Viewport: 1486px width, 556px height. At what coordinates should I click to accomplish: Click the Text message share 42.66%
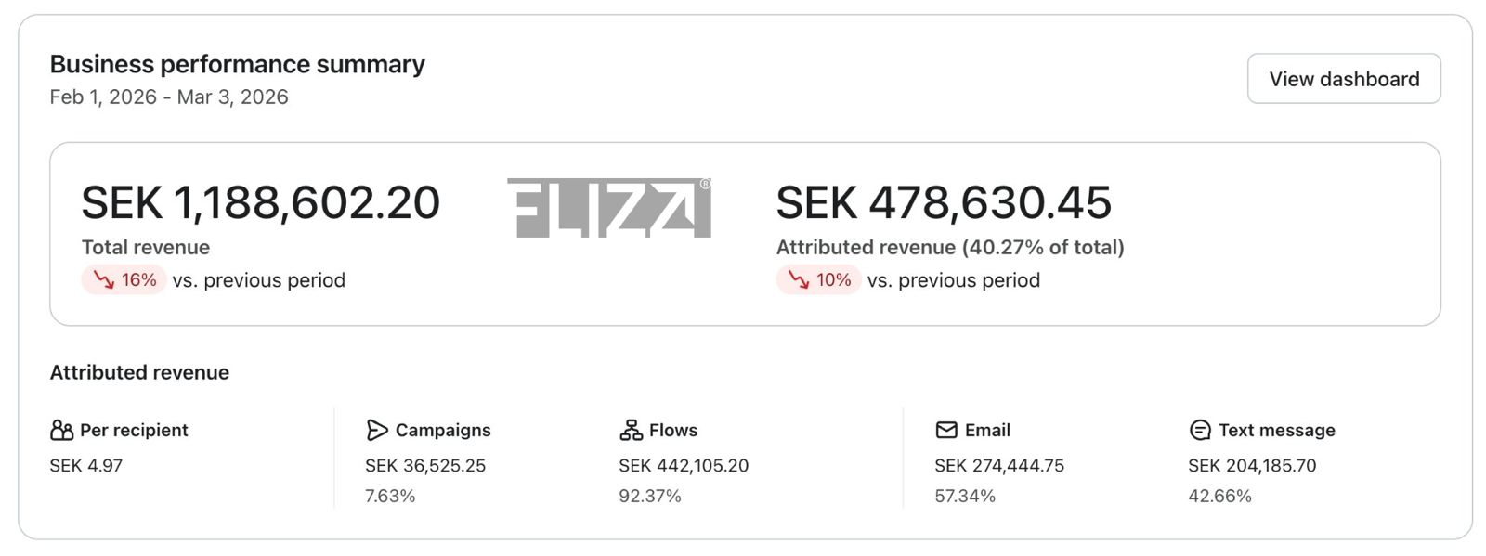coord(1219,496)
